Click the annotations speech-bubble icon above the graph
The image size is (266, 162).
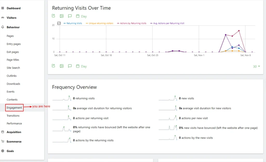(70, 16)
